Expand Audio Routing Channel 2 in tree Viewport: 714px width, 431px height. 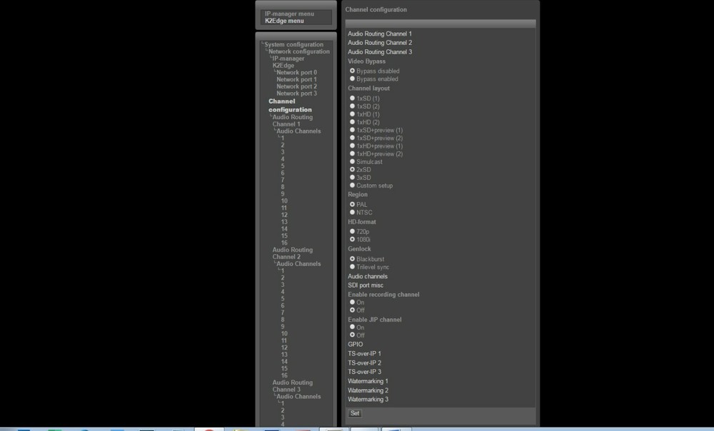292,253
